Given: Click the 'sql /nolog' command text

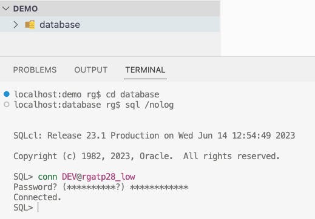Looking at the screenshot, I should [x=149, y=105].
